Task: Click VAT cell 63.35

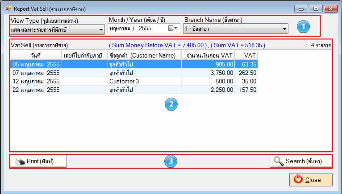Action: point(246,64)
